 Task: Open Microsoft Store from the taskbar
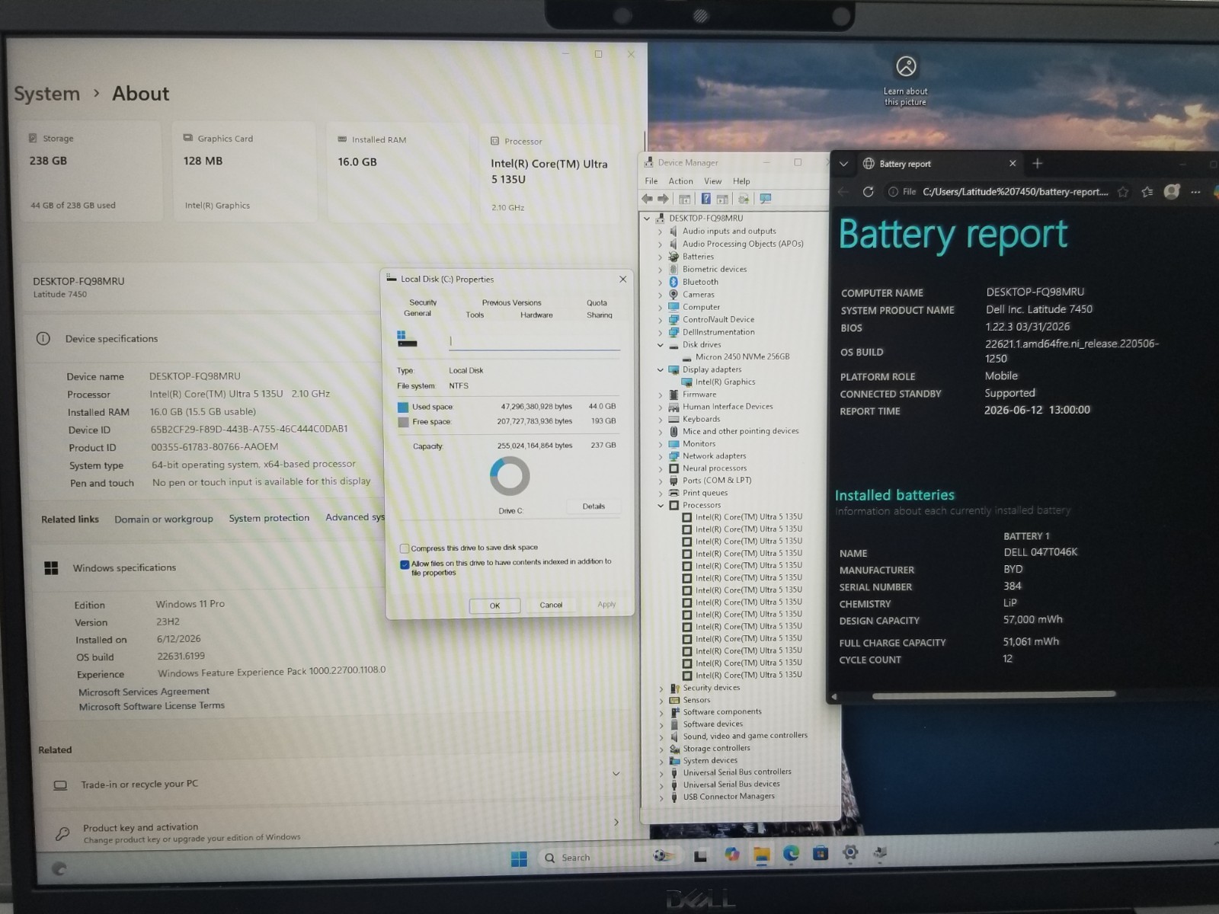click(821, 853)
